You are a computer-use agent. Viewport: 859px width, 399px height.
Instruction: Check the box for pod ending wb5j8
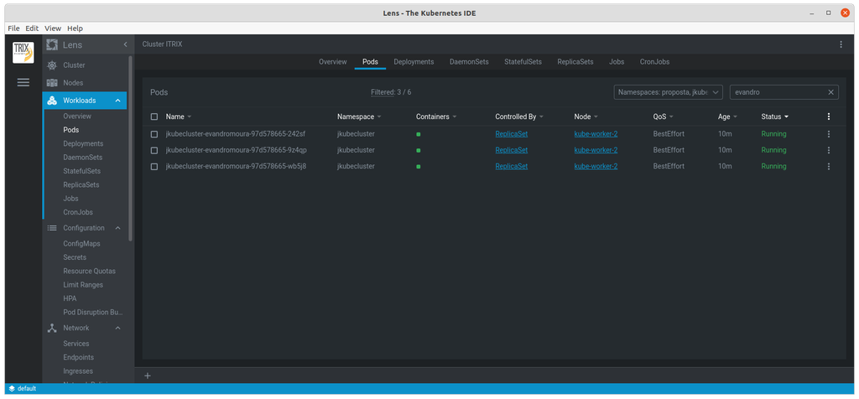(154, 166)
